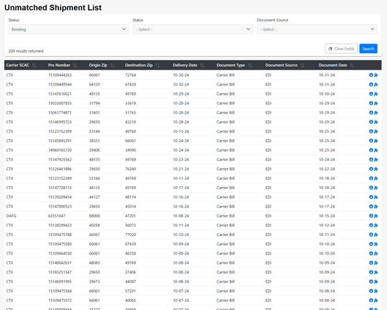Sort by Carrier SCAC column arrows
Image resolution: width=387 pixels, height=310 pixels.
(x=34, y=65)
